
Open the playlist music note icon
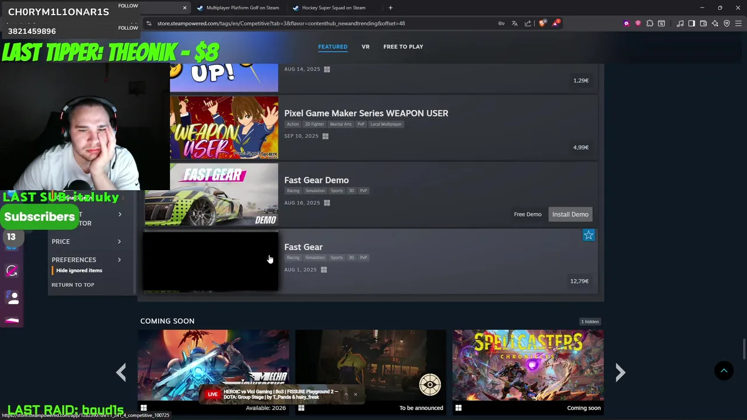680,23
